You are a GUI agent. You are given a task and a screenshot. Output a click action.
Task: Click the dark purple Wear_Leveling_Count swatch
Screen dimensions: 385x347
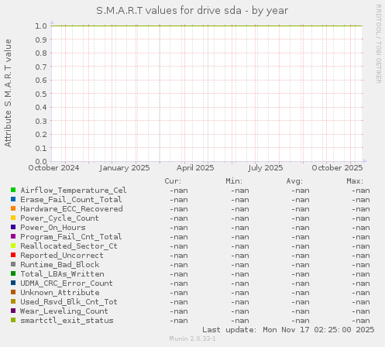point(13,311)
